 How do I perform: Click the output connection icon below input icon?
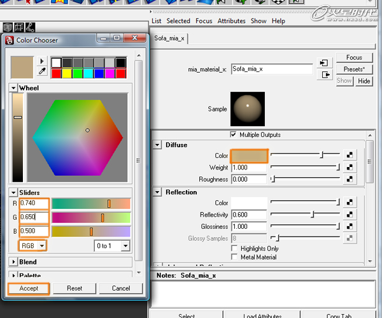[325, 75]
